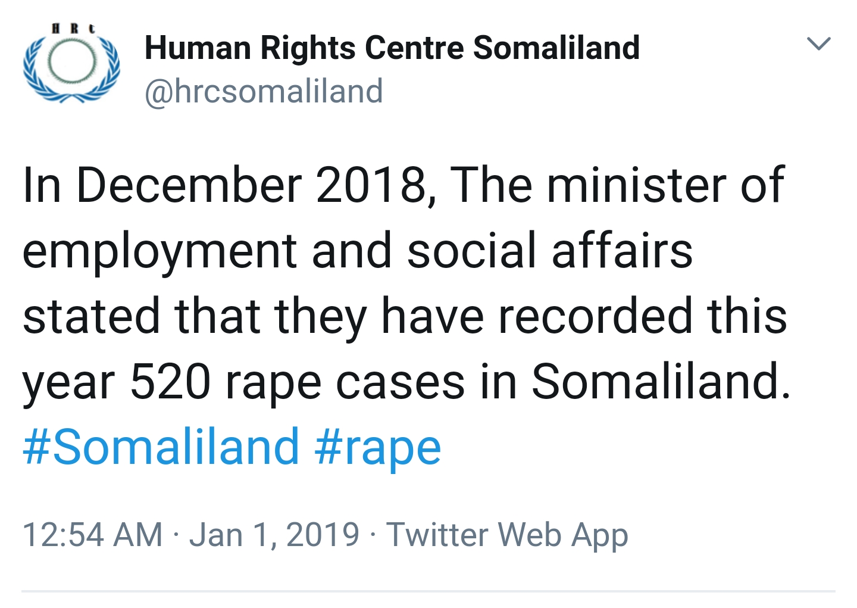Open the #Somaliland hashtag

[x=161, y=447]
